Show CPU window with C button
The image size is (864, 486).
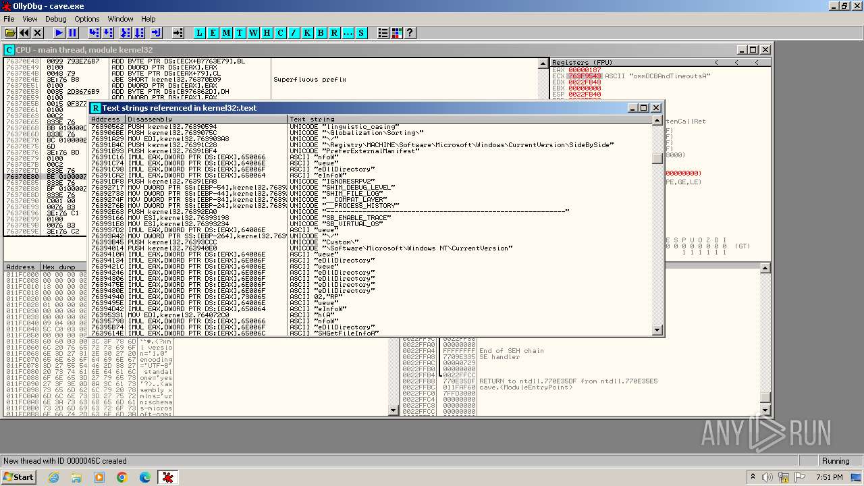point(281,32)
